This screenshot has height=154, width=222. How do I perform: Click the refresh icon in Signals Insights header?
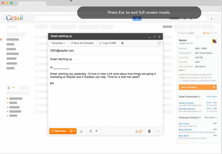click(212, 33)
